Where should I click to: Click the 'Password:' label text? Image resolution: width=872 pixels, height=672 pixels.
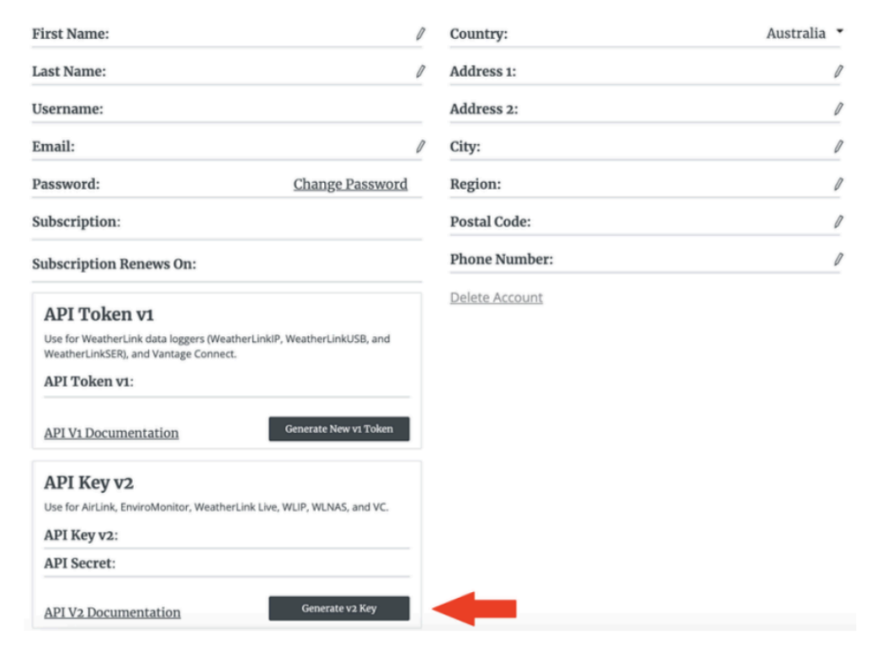(x=66, y=184)
